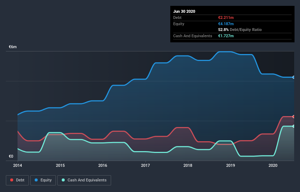The height and width of the screenshot is (192, 300).
Task: Click the 2015 axis label
Action: [60, 165]
